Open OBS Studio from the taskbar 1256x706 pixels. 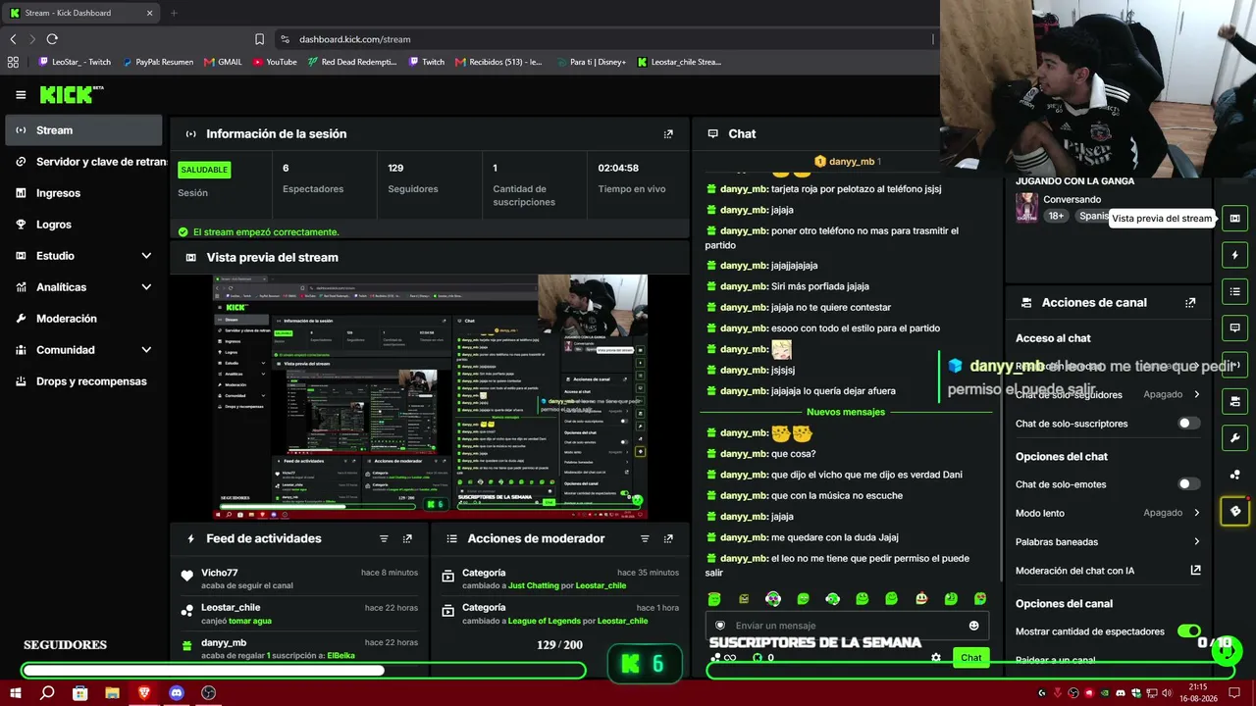[x=208, y=693]
